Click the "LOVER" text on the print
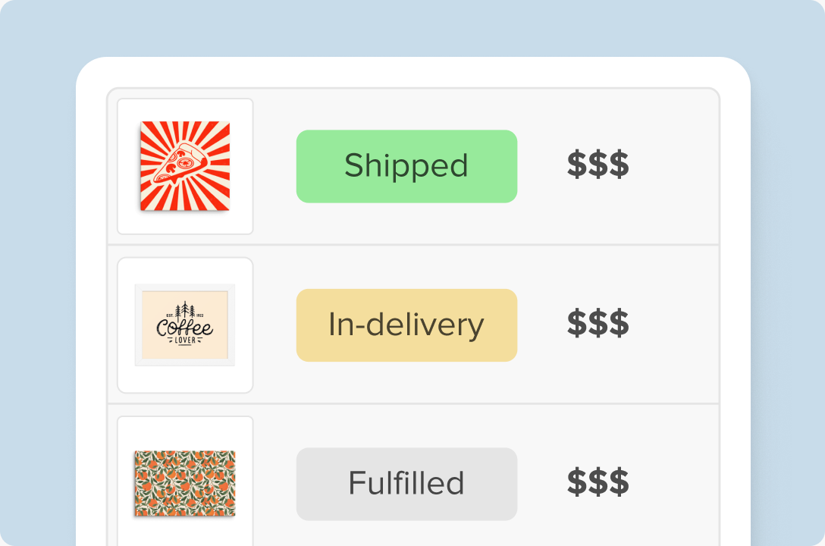Screen dimensions: 825x546 point(185,340)
